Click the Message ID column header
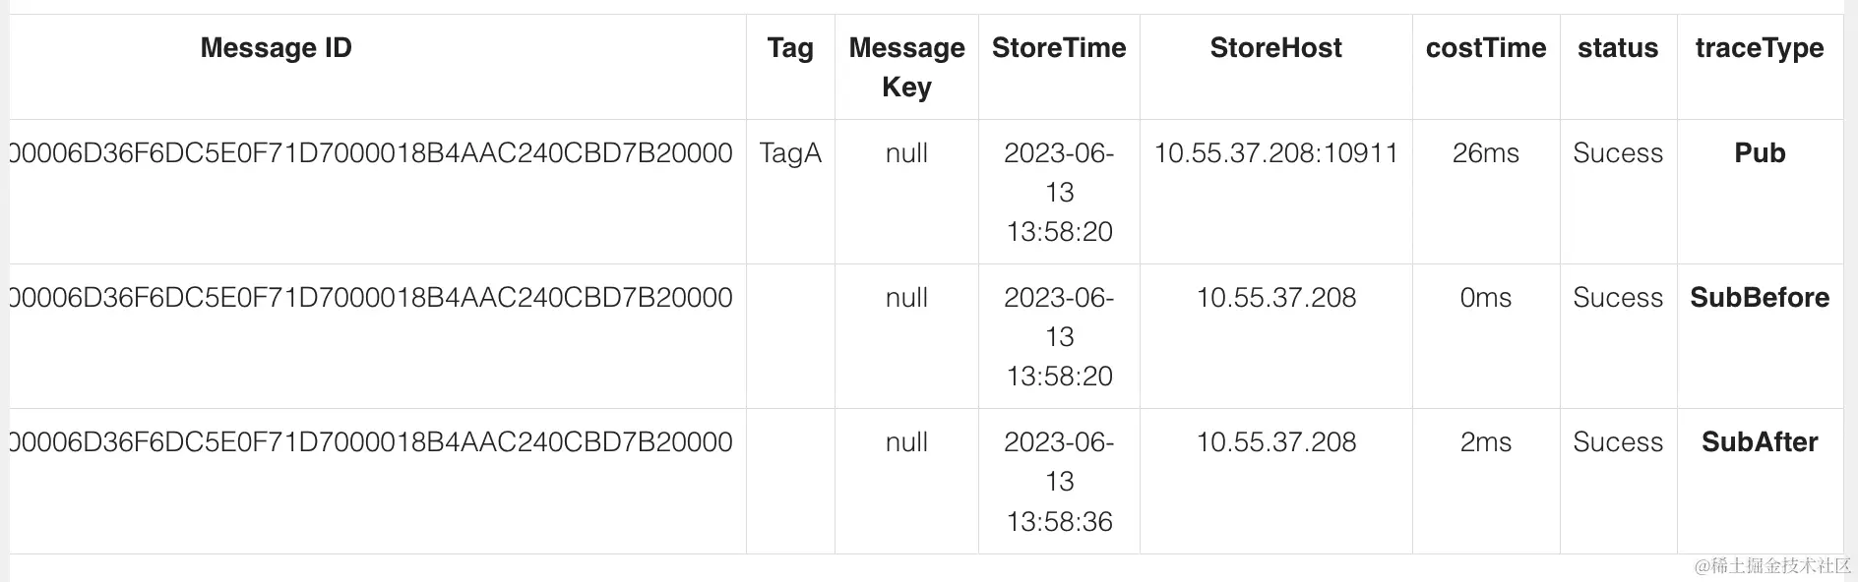 (276, 48)
